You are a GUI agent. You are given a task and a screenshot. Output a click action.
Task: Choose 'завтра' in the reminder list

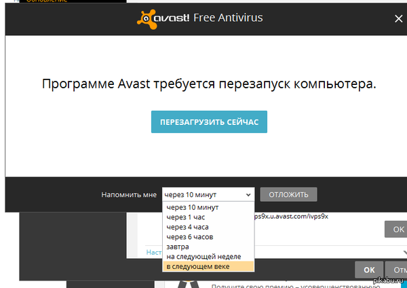tap(177, 247)
